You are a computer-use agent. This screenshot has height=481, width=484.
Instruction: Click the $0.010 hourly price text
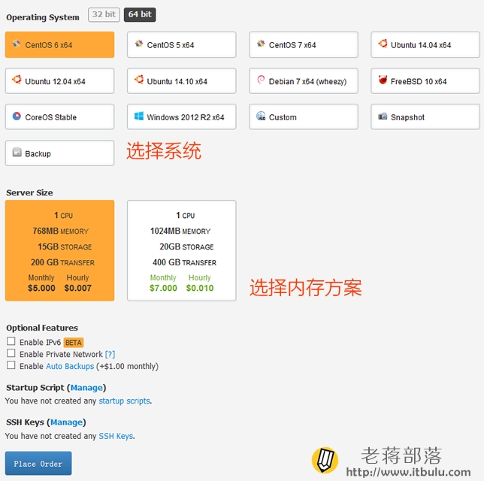200,288
